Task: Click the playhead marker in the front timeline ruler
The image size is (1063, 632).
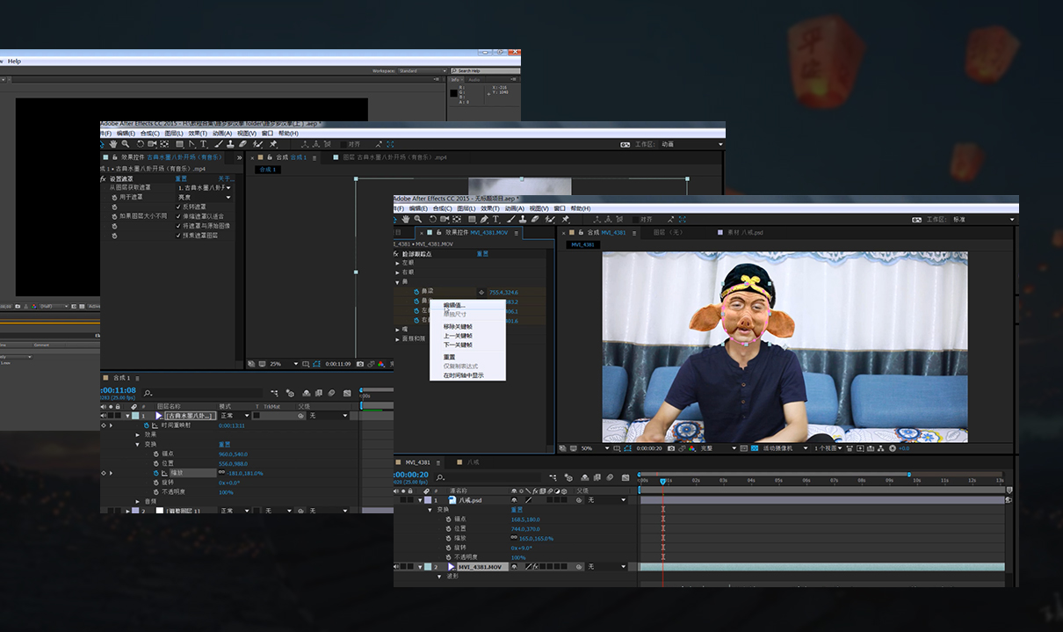Action: point(662,481)
